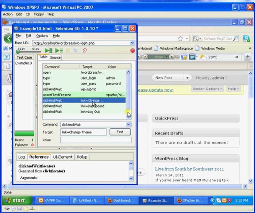Select the assertTextPresent command row
255x213 pixels.
coord(84,95)
